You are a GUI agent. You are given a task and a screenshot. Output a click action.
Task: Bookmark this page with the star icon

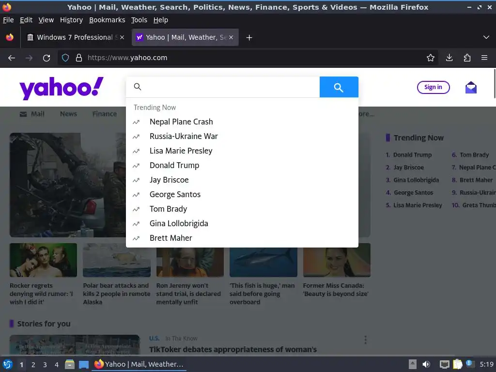pos(430,58)
